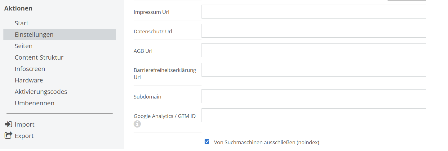The width and height of the screenshot is (448, 151).
Task: Click the Import arrow icon
Action: tap(8, 124)
